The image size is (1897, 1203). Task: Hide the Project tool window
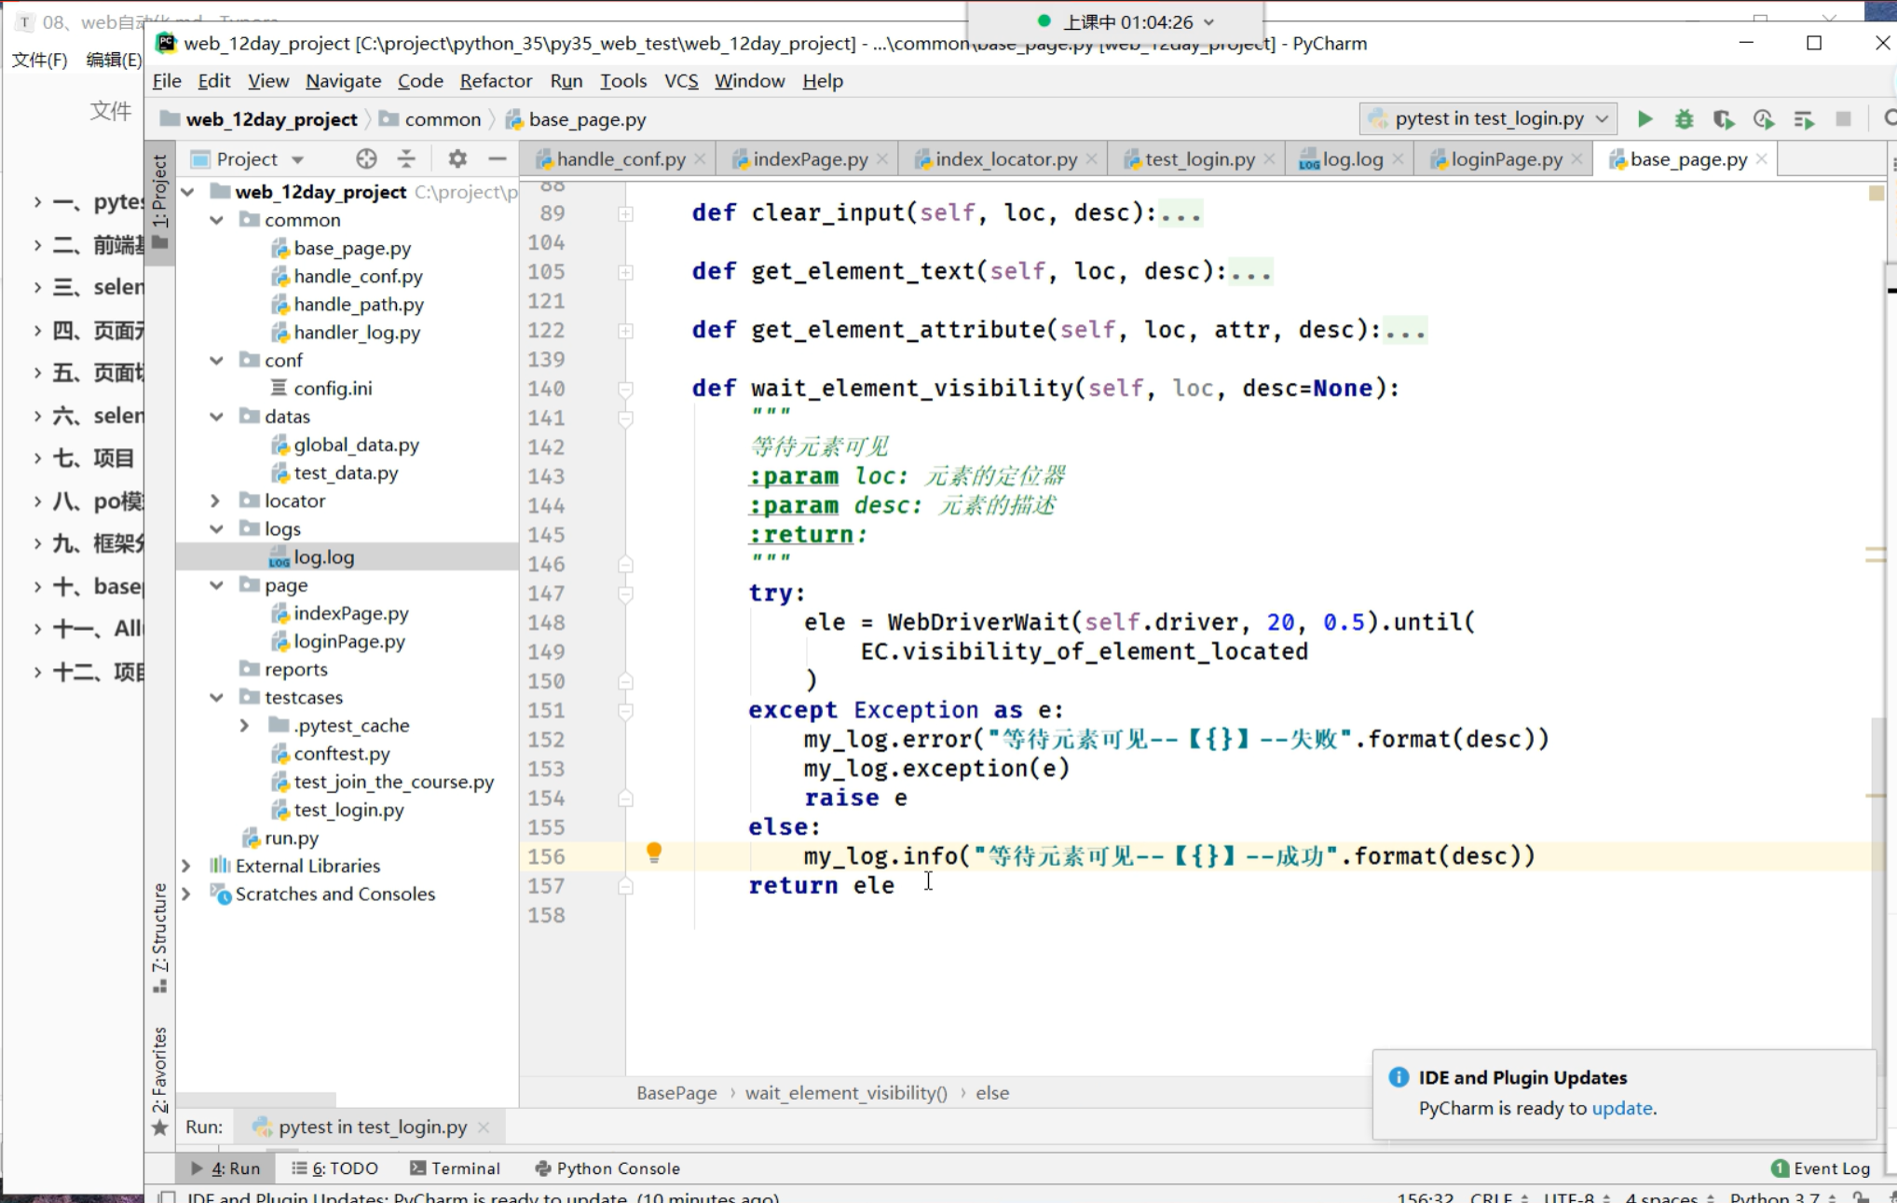tap(498, 159)
